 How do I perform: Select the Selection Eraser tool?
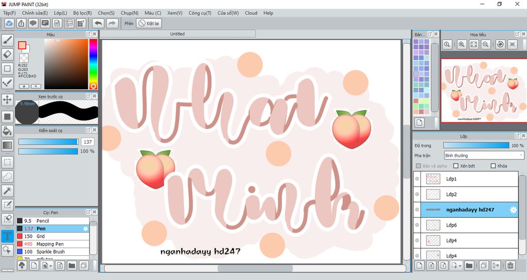point(7,219)
